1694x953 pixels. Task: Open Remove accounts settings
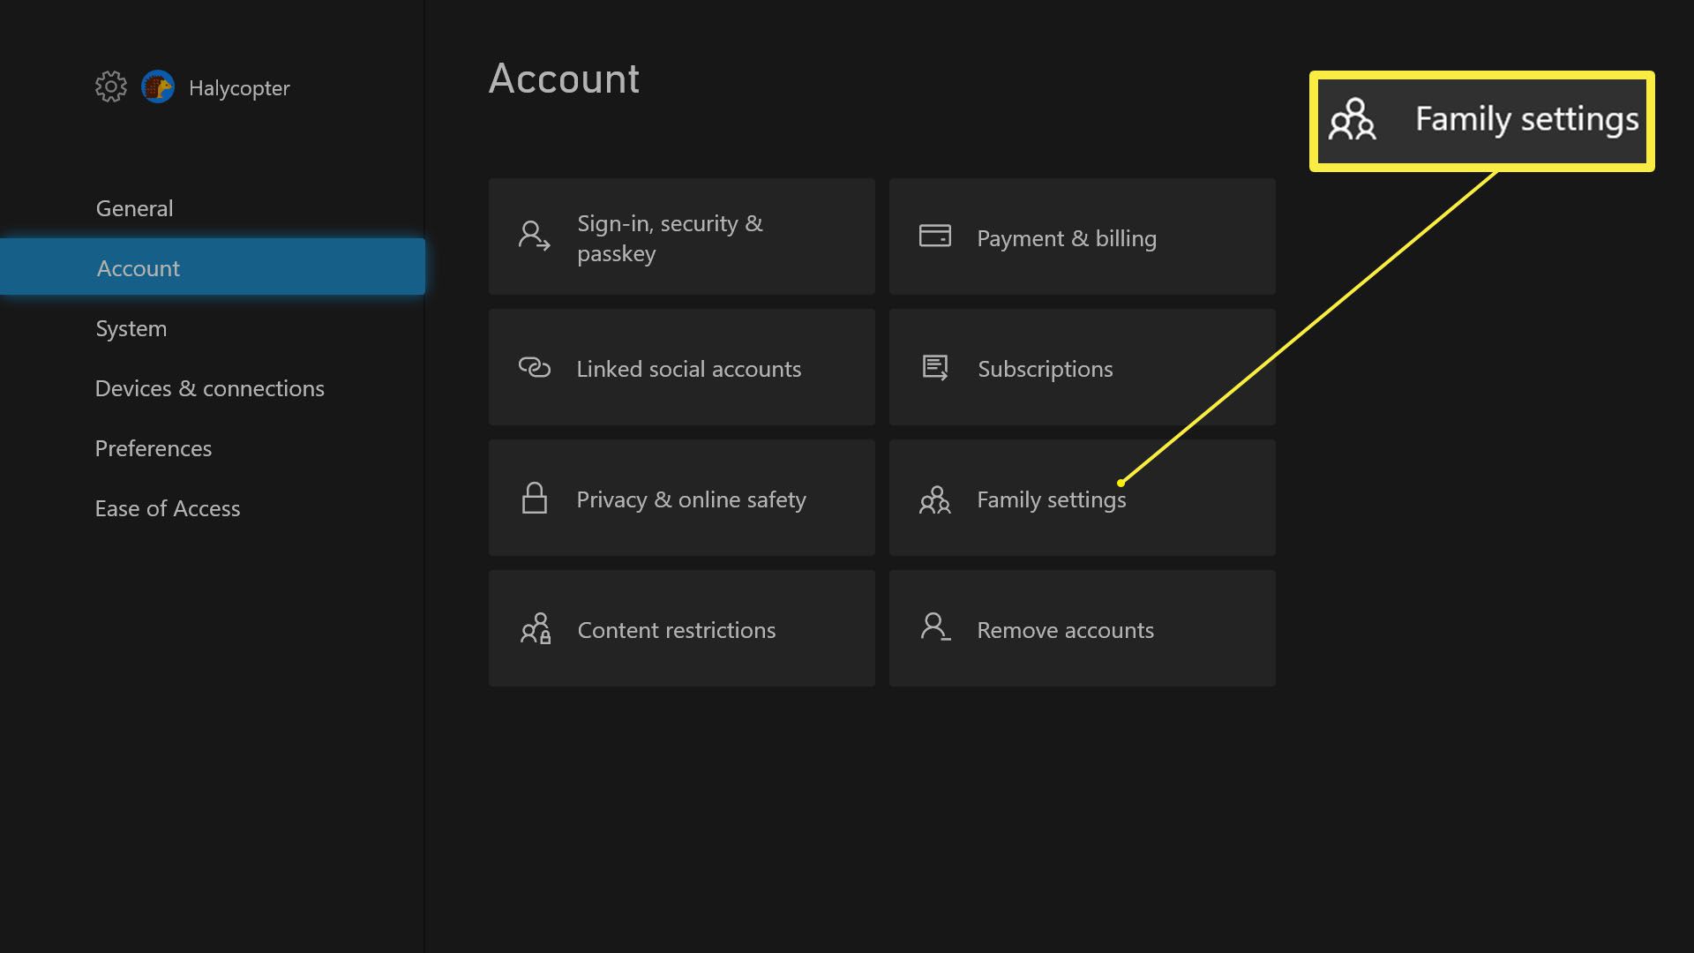[1082, 629]
